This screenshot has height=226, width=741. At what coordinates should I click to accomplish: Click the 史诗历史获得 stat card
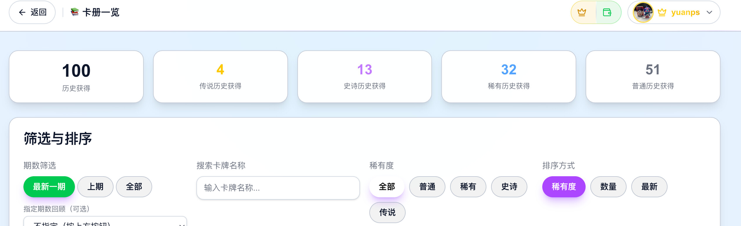pyautogui.click(x=365, y=77)
